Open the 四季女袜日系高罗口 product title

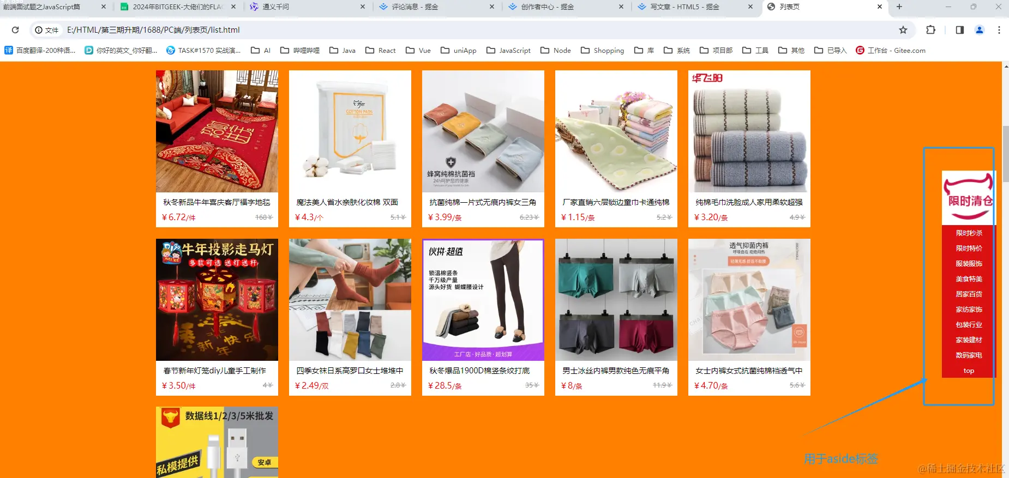tap(350, 371)
